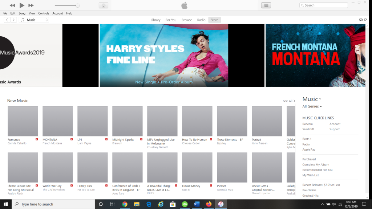The height and width of the screenshot is (209, 372).
Task: Click the World War Joy album title
Action: tap(52, 186)
